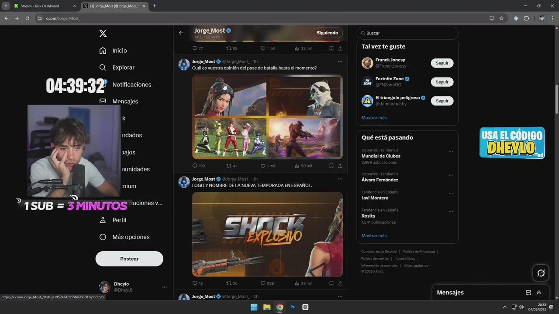
Task: Open Inicio home page
Action: tap(113, 51)
